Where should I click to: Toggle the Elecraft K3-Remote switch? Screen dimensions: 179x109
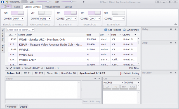(17, 13)
